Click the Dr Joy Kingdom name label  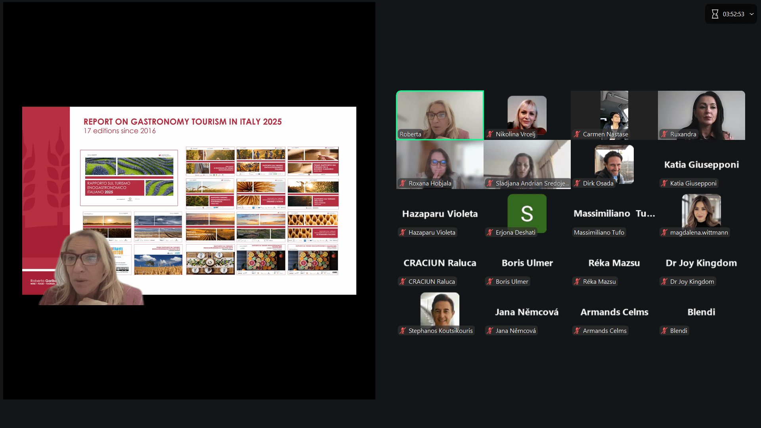(692, 282)
